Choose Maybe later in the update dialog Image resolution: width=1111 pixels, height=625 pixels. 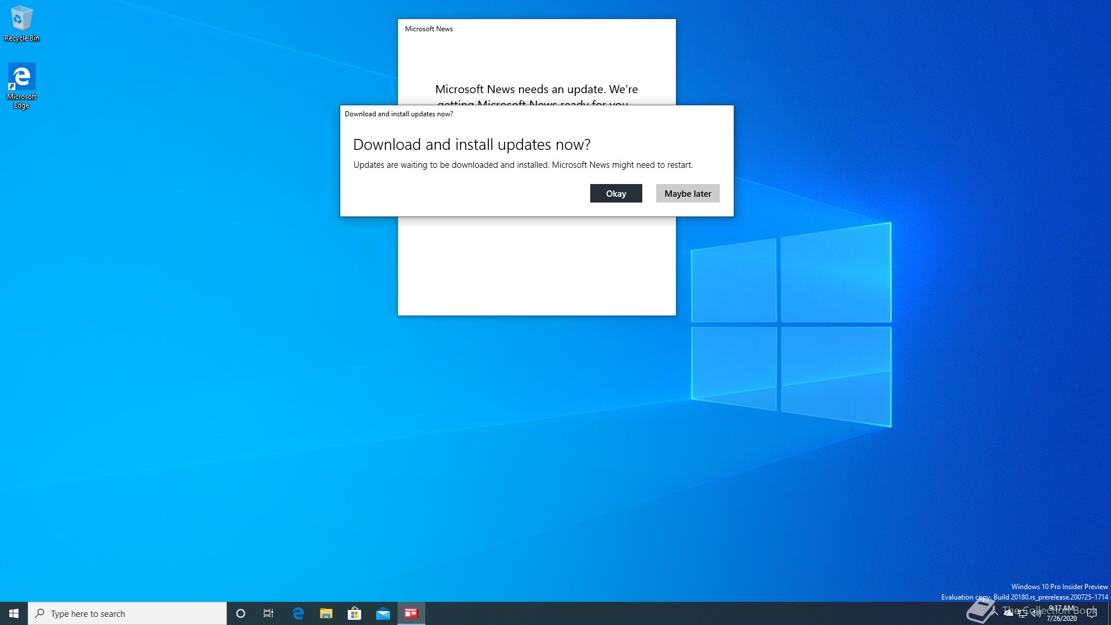tap(687, 193)
